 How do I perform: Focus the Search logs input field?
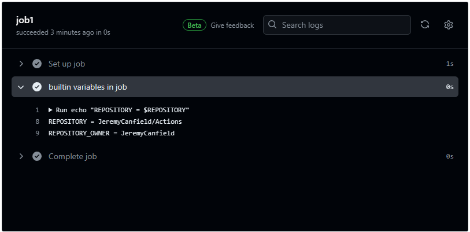(x=337, y=25)
